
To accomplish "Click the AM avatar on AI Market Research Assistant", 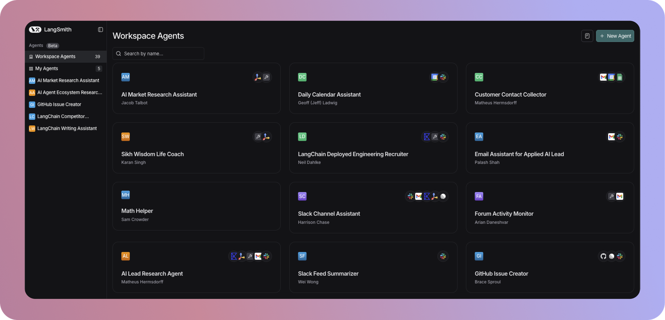I will point(125,77).
